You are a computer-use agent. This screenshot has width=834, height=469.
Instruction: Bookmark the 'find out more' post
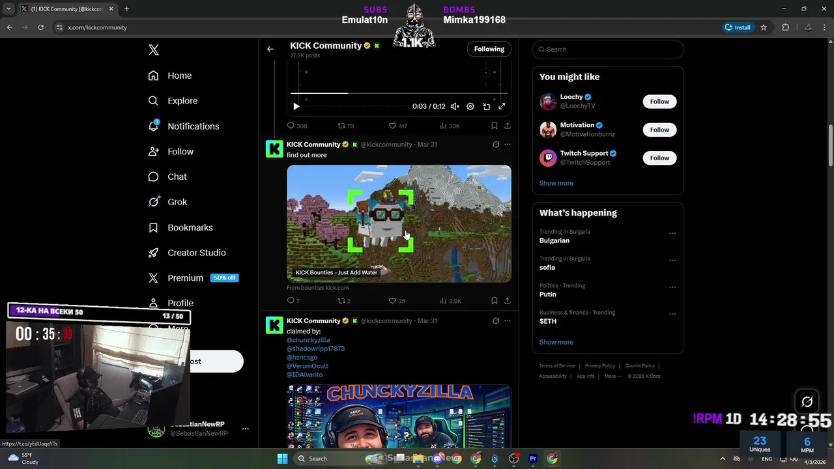[x=495, y=301]
